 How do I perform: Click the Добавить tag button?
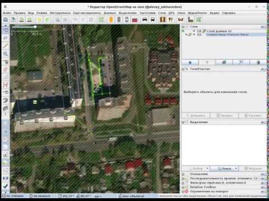tap(196, 116)
